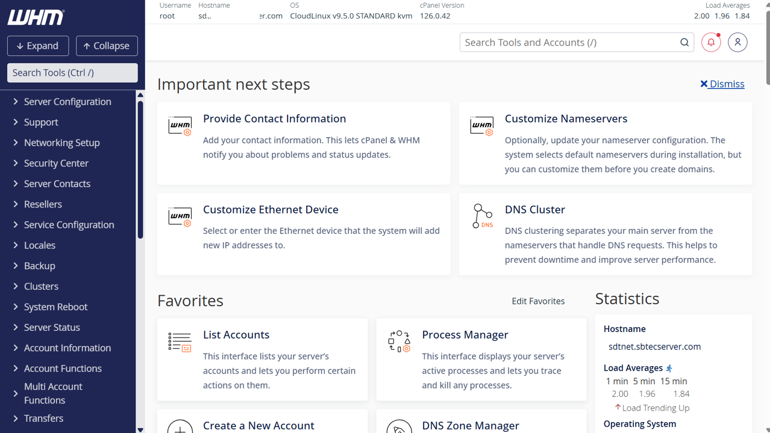The image size is (770, 433).
Task: Expand the Backup sidebar section
Action: [39, 266]
